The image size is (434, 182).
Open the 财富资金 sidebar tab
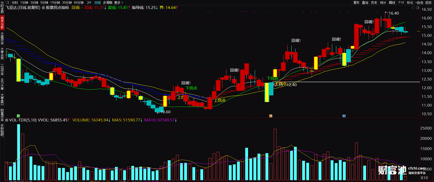click(x=2, y=115)
